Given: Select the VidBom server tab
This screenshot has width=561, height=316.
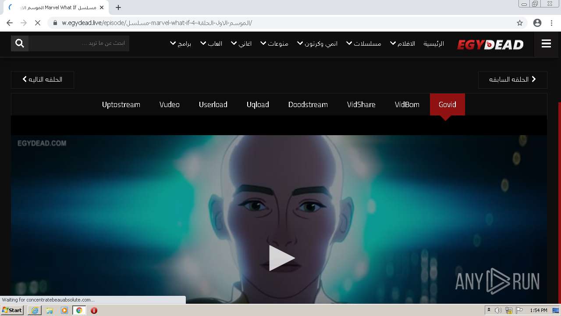Looking at the screenshot, I should click(x=407, y=104).
